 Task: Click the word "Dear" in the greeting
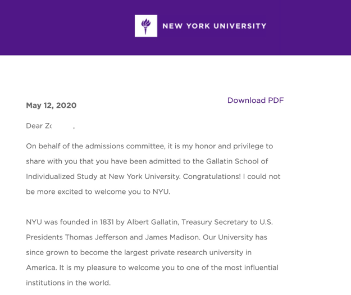[x=34, y=126]
